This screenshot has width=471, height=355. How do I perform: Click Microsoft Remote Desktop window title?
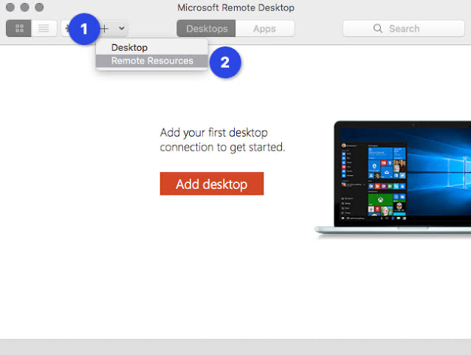[235, 7]
